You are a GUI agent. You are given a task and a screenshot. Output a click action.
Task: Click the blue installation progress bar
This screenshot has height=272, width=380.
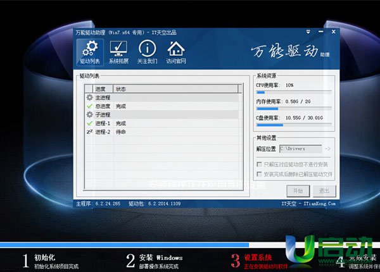124,245
